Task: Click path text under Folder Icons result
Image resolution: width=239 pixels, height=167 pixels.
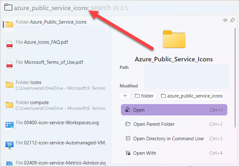Action: pyautogui.click(x=60, y=88)
